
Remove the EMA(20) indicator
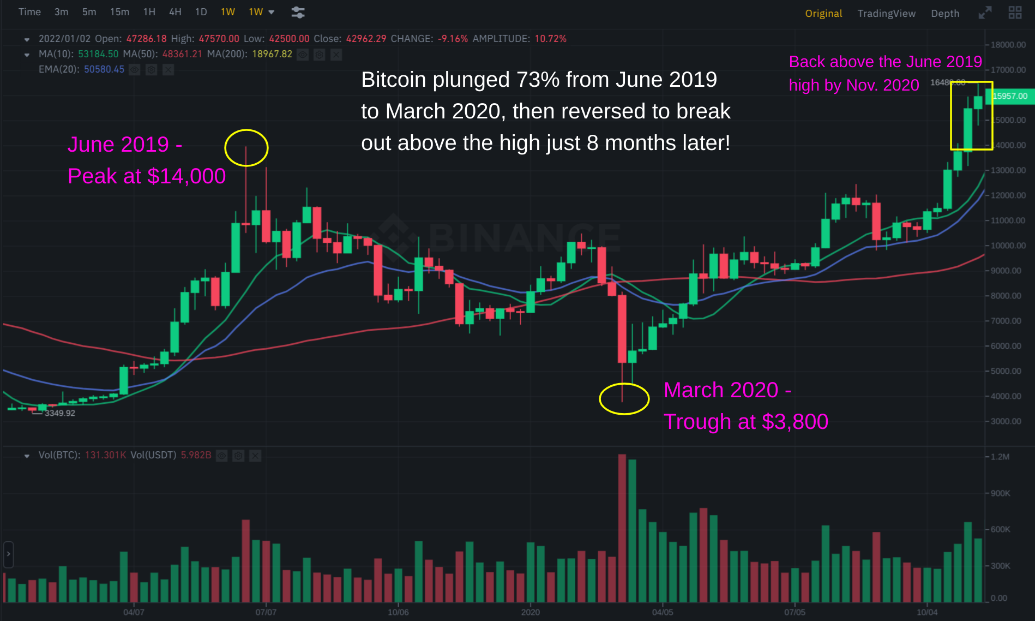pos(169,70)
